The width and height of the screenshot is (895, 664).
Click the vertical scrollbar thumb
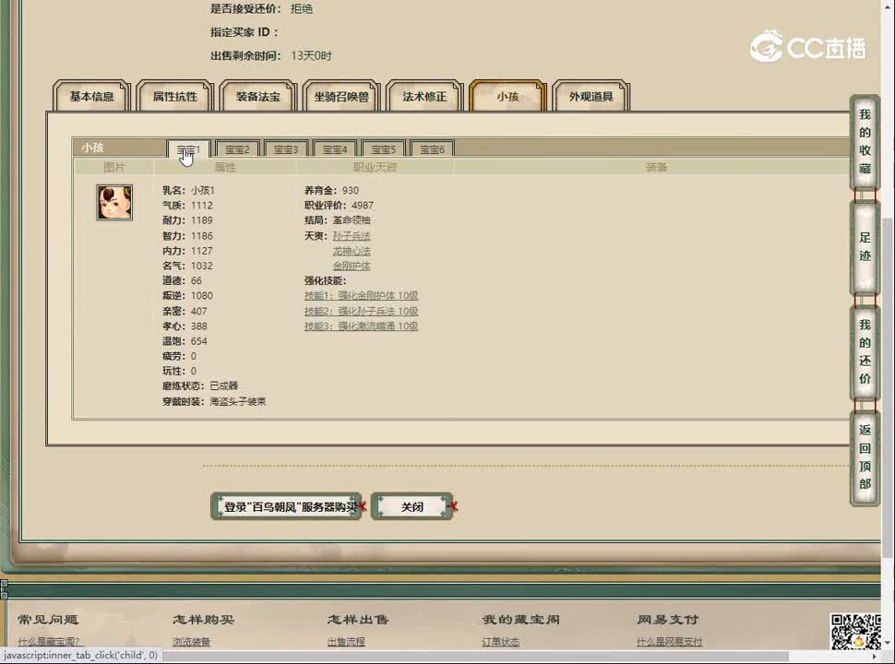(x=888, y=388)
